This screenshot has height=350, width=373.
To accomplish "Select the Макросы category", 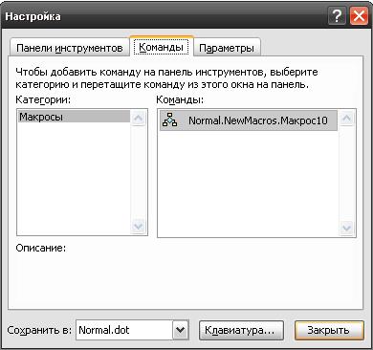I will coord(74,117).
